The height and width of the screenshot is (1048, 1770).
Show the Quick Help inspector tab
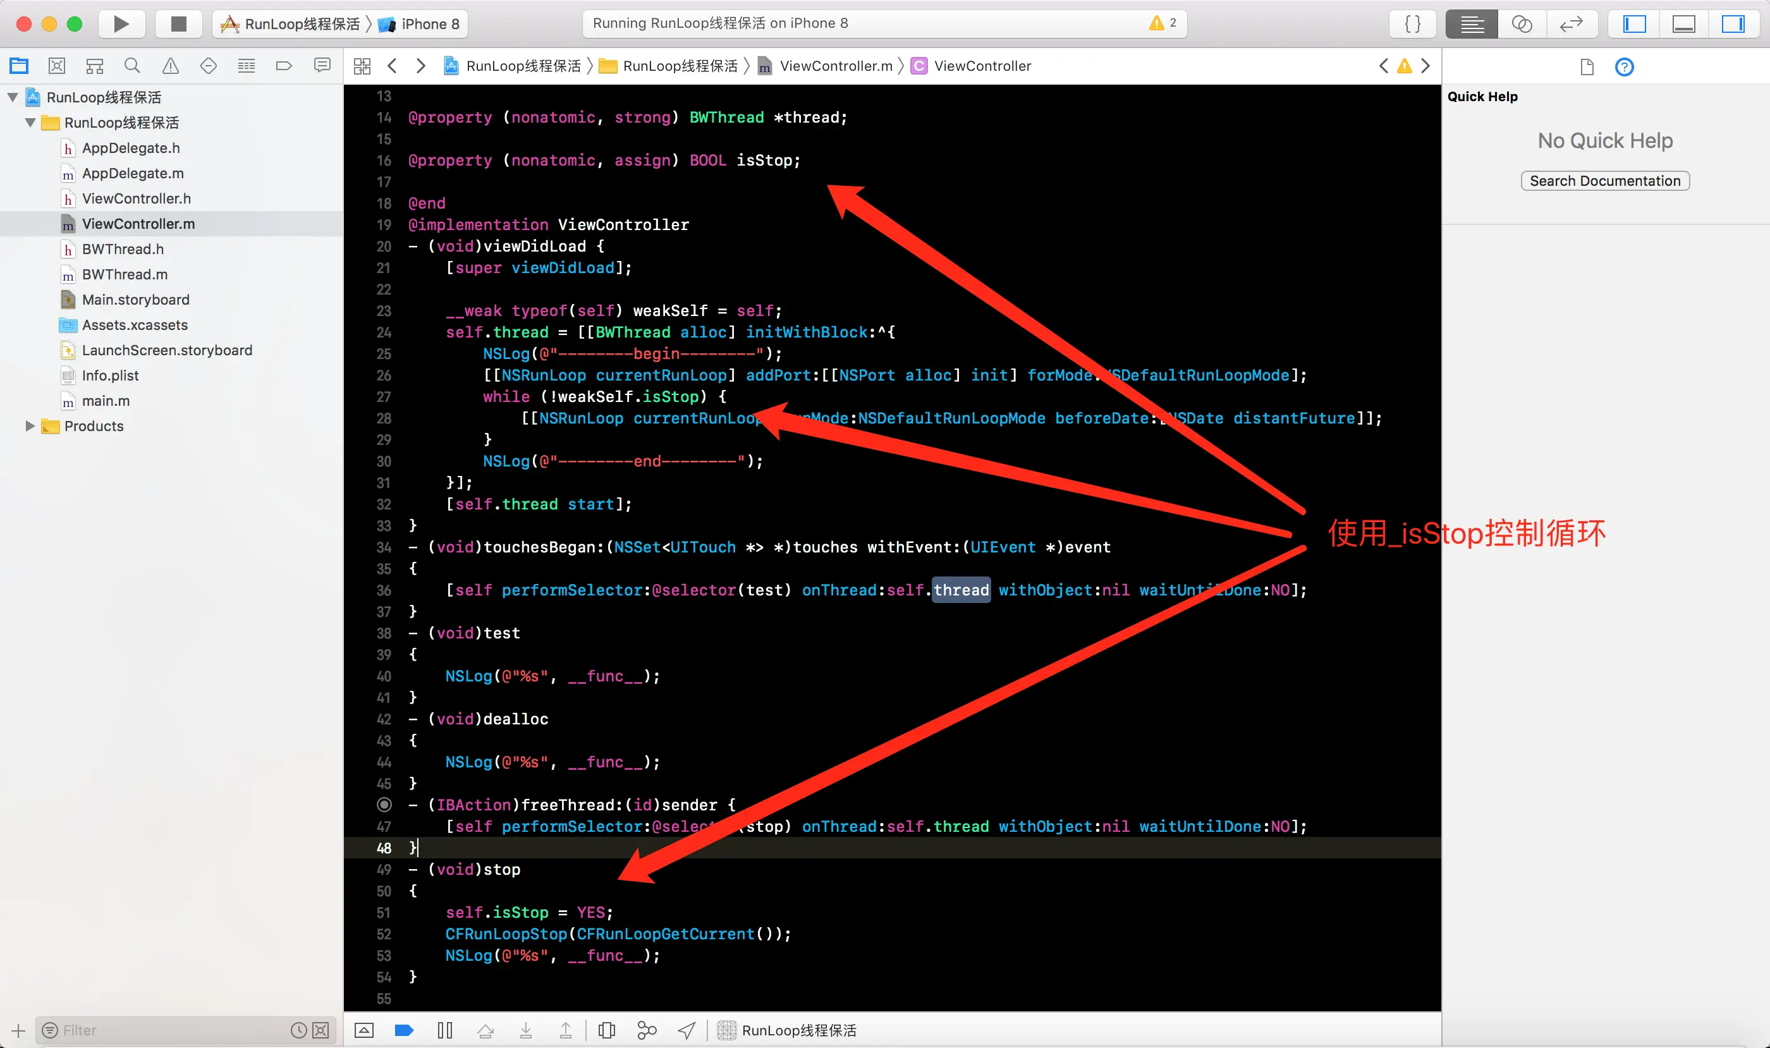pyautogui.click(x=1624, y=67)
